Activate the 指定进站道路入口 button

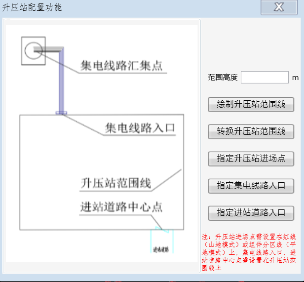pos(251,213)
